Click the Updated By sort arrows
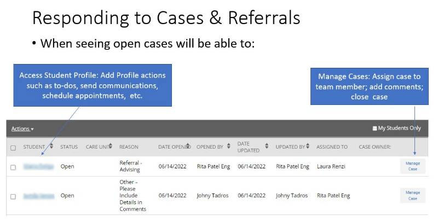438x222 pixels. click(x=308, y=147)
